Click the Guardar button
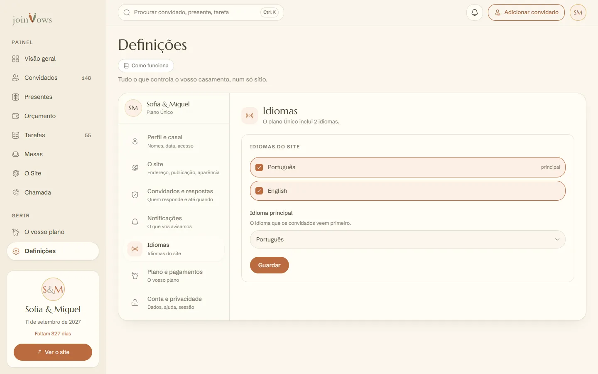Screen dimensions: 598x374 tap(270, 265)
